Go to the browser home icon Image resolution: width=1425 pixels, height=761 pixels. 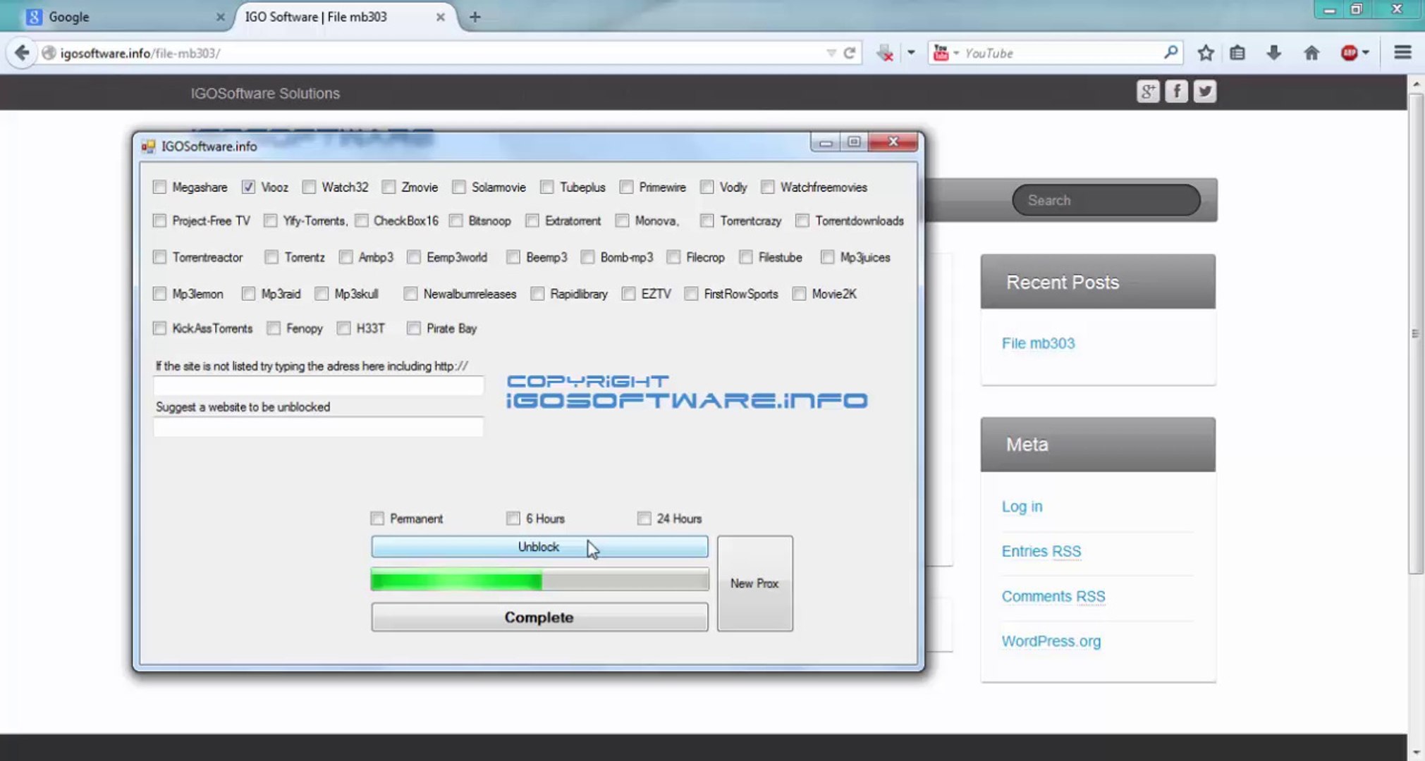1311,53
